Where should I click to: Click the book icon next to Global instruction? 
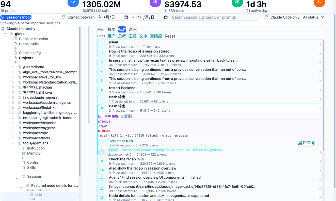[15, 39]
